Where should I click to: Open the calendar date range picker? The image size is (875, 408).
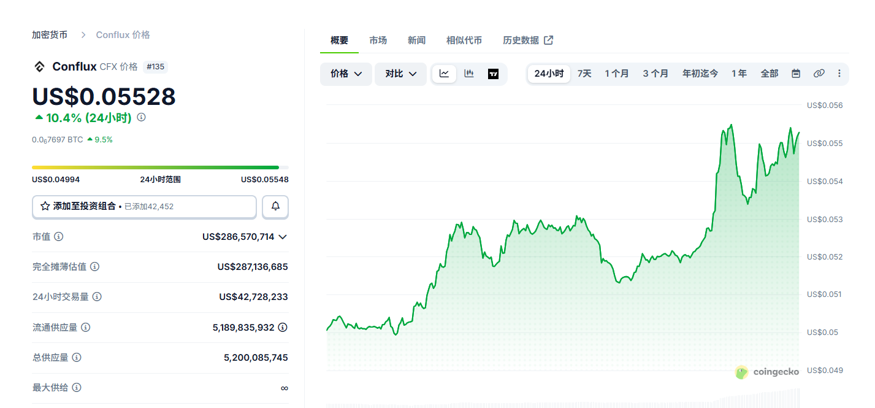point(796,74)
